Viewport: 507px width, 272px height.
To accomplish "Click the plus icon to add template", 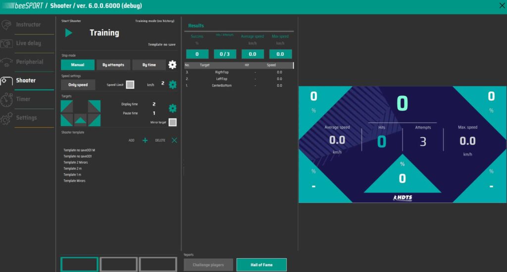I will (145, 141).
